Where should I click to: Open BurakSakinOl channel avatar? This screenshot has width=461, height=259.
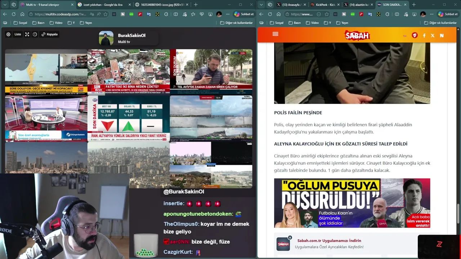click(x=106, y=38)
